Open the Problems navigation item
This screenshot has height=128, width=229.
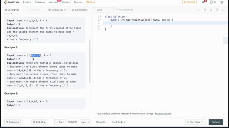pos(40,2)
